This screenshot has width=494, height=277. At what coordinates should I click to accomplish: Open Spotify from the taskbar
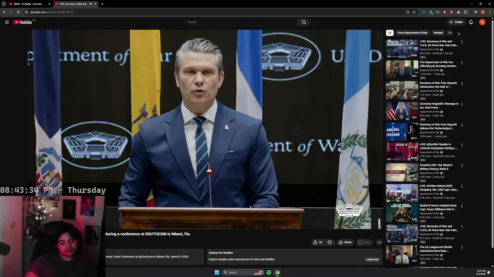click(269, 272)
